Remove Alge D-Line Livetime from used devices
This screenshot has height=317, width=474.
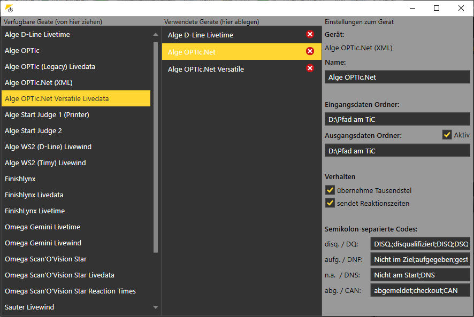click(x=310, y=34)
